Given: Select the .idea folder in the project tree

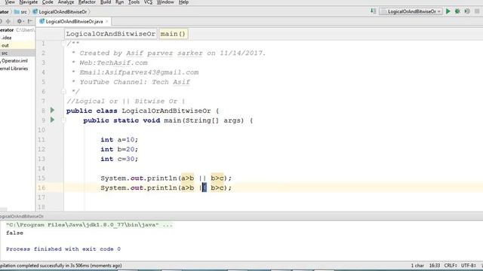Looking at the screenshot, I should 7,38.
